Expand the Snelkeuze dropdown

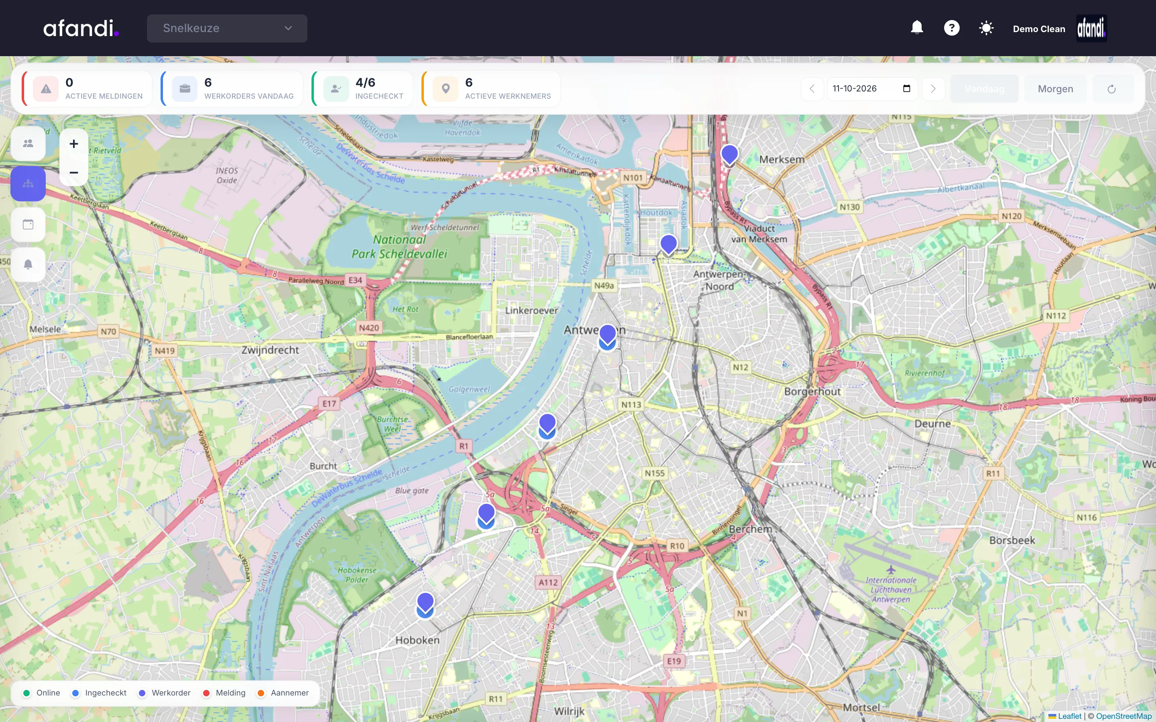tap(227, 28)
